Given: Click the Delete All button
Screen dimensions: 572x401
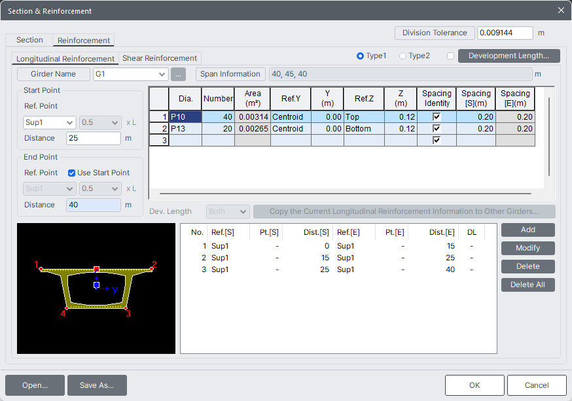Looking at the screenshot, I should [x=527, y=285].
